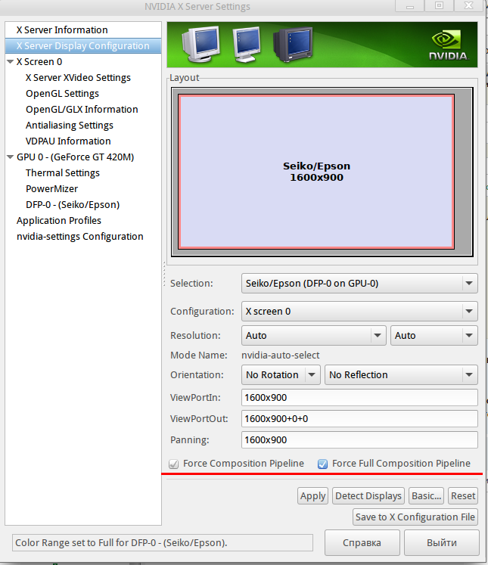Screen dimensions: 488x565
Task: Collapse the GPU 0 GeForce GT 420M node
Action: click(11, 157)
